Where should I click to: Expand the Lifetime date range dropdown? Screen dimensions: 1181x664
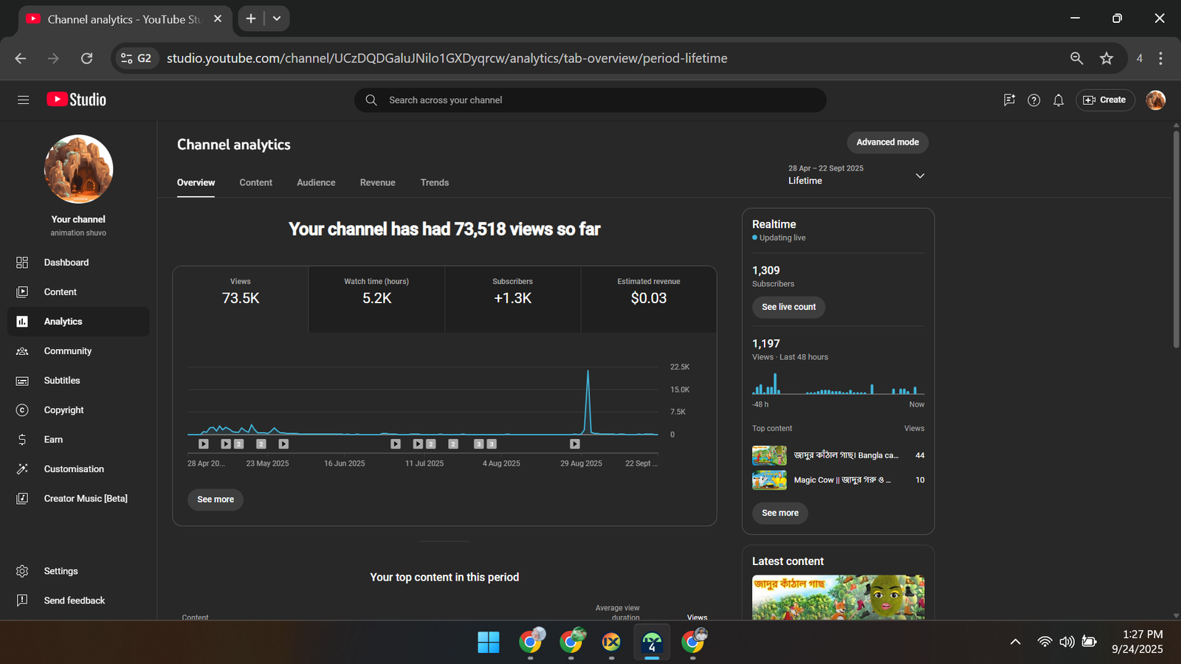pos(920,176)
